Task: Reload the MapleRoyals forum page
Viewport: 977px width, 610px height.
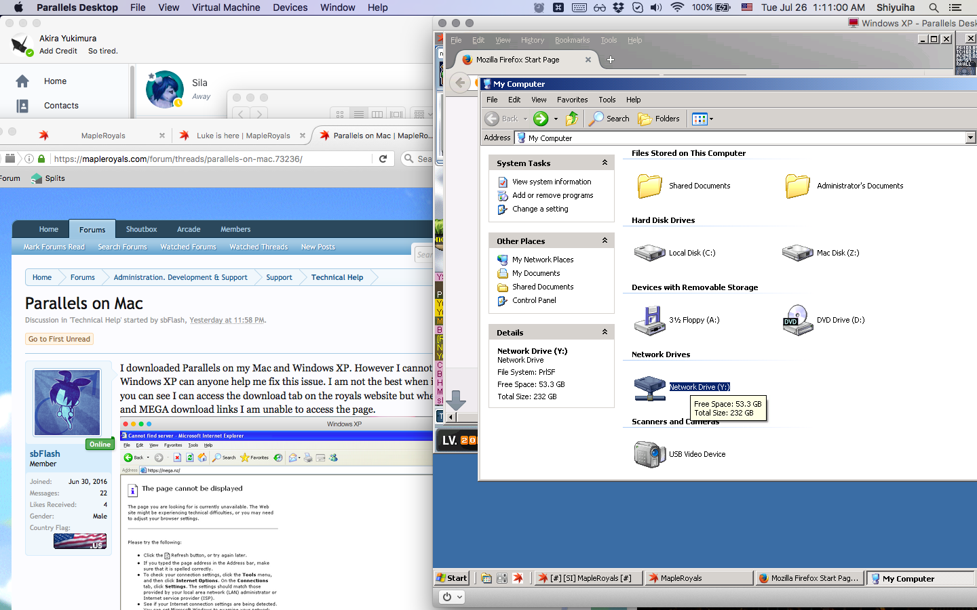Action: [383, 159]
